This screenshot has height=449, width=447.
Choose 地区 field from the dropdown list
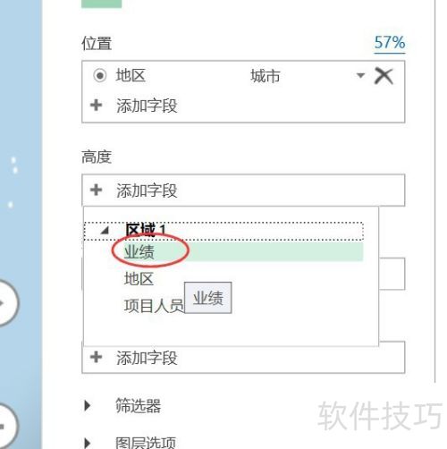tap(139, 279)
